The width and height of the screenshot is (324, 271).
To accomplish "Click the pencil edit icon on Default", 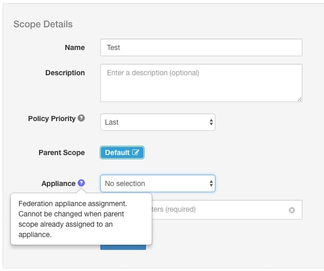I will [136, 153].
